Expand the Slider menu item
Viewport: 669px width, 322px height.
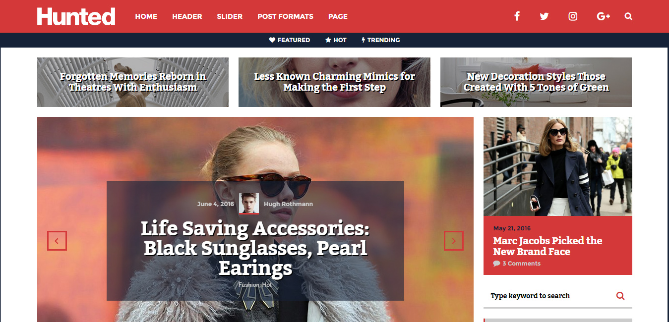point(230,16)
